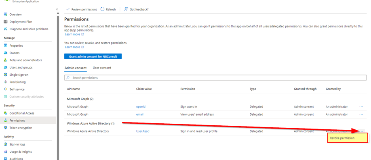The height and width of the screenshot is (160, 371).
Task: Open Roles and administrators
Action: click(x=25, y=60)
